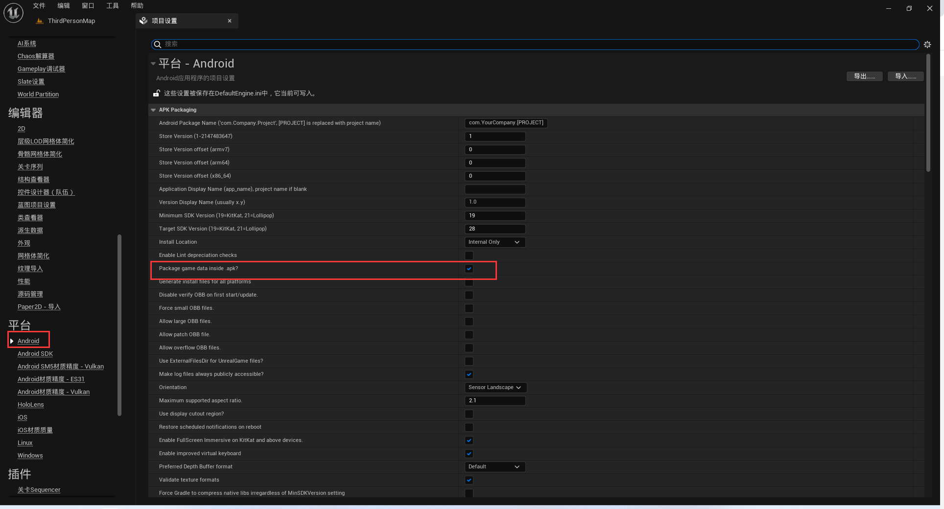Open Paper2D - 导入 settings

click(39, 307)
